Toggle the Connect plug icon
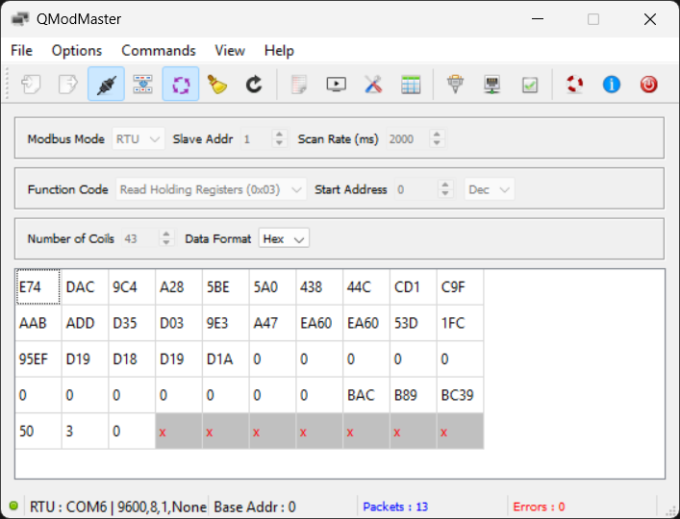The width and height of the screenshot is (680, 519). click(106, 85)
